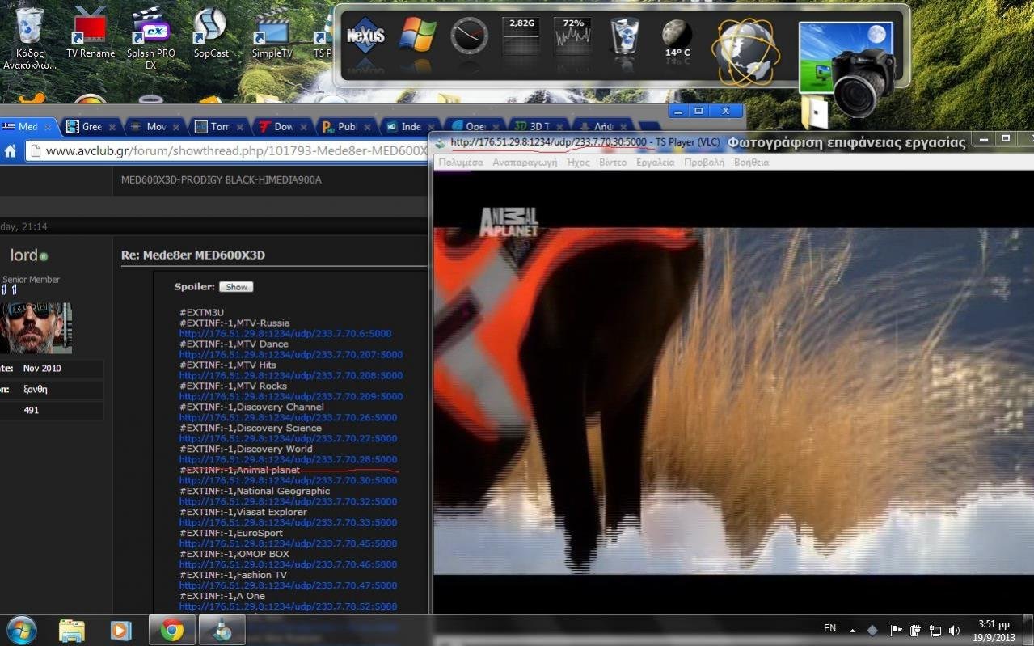Close the 'Gree' browser tab
This screenshot has height=646, width=1034.
tap(112, 128)
